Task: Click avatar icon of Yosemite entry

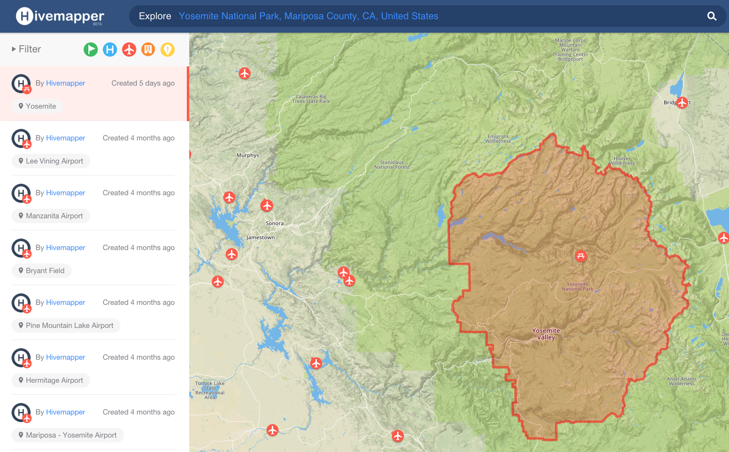Action: point(21,84)
